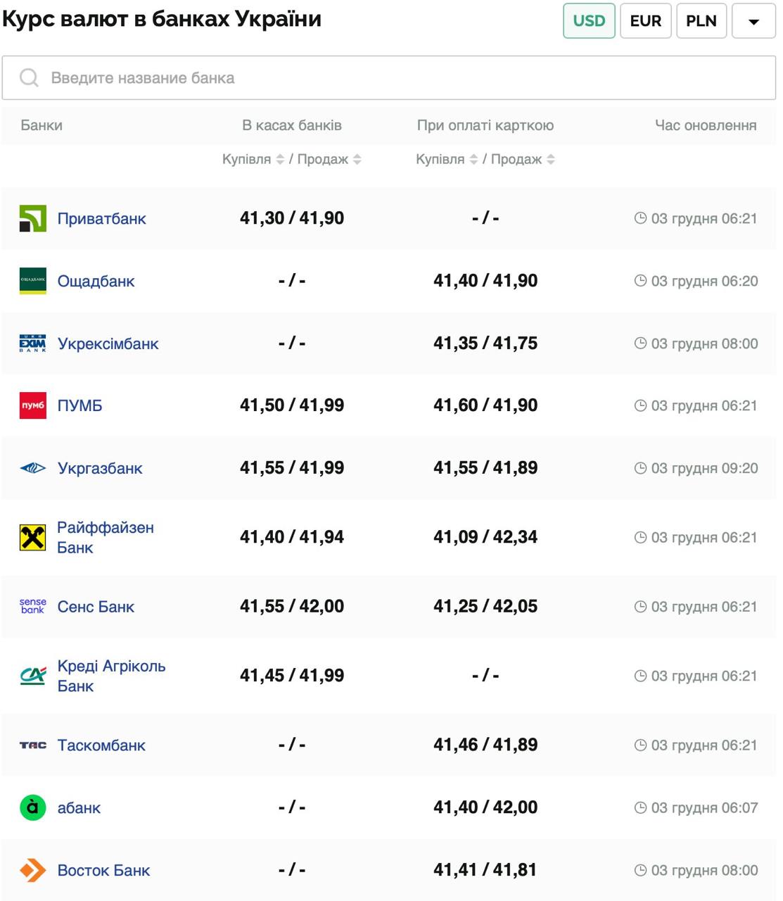Click the ПУМБ red logo icon

point(33,405)
